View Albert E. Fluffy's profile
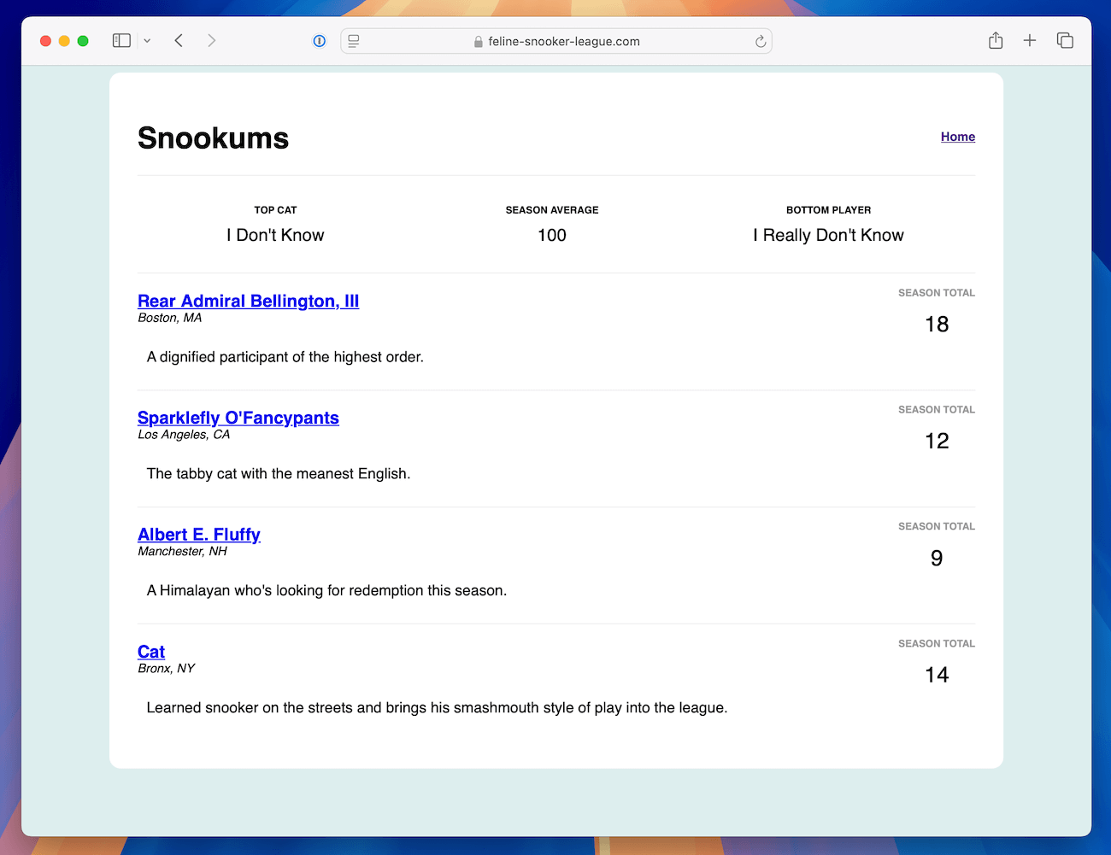 [198, 535]
